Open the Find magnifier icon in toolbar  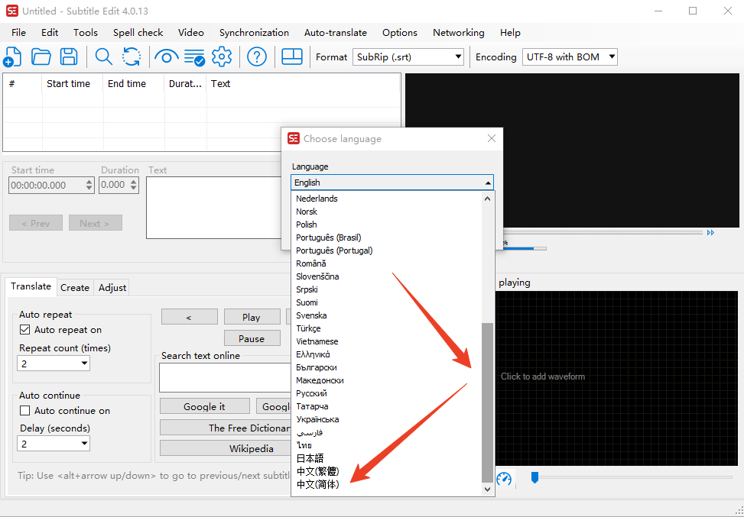103,57
